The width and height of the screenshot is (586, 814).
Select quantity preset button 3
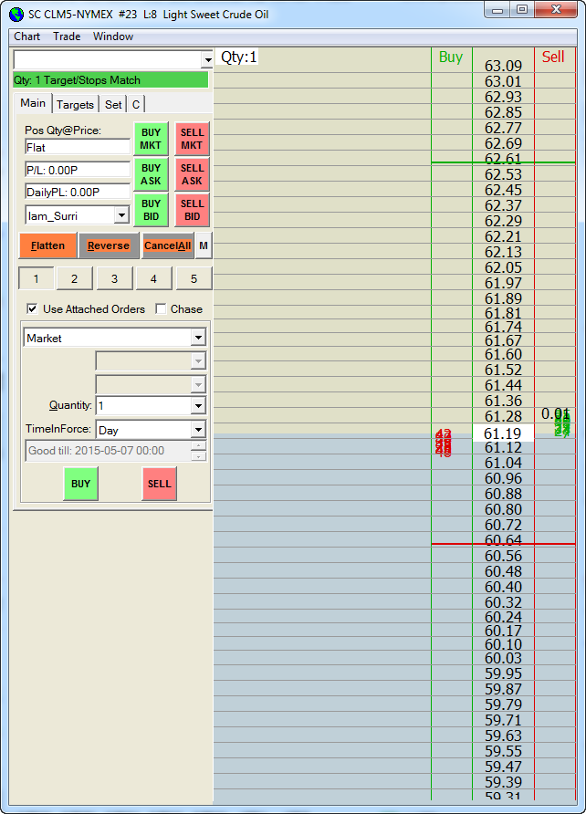114,278
